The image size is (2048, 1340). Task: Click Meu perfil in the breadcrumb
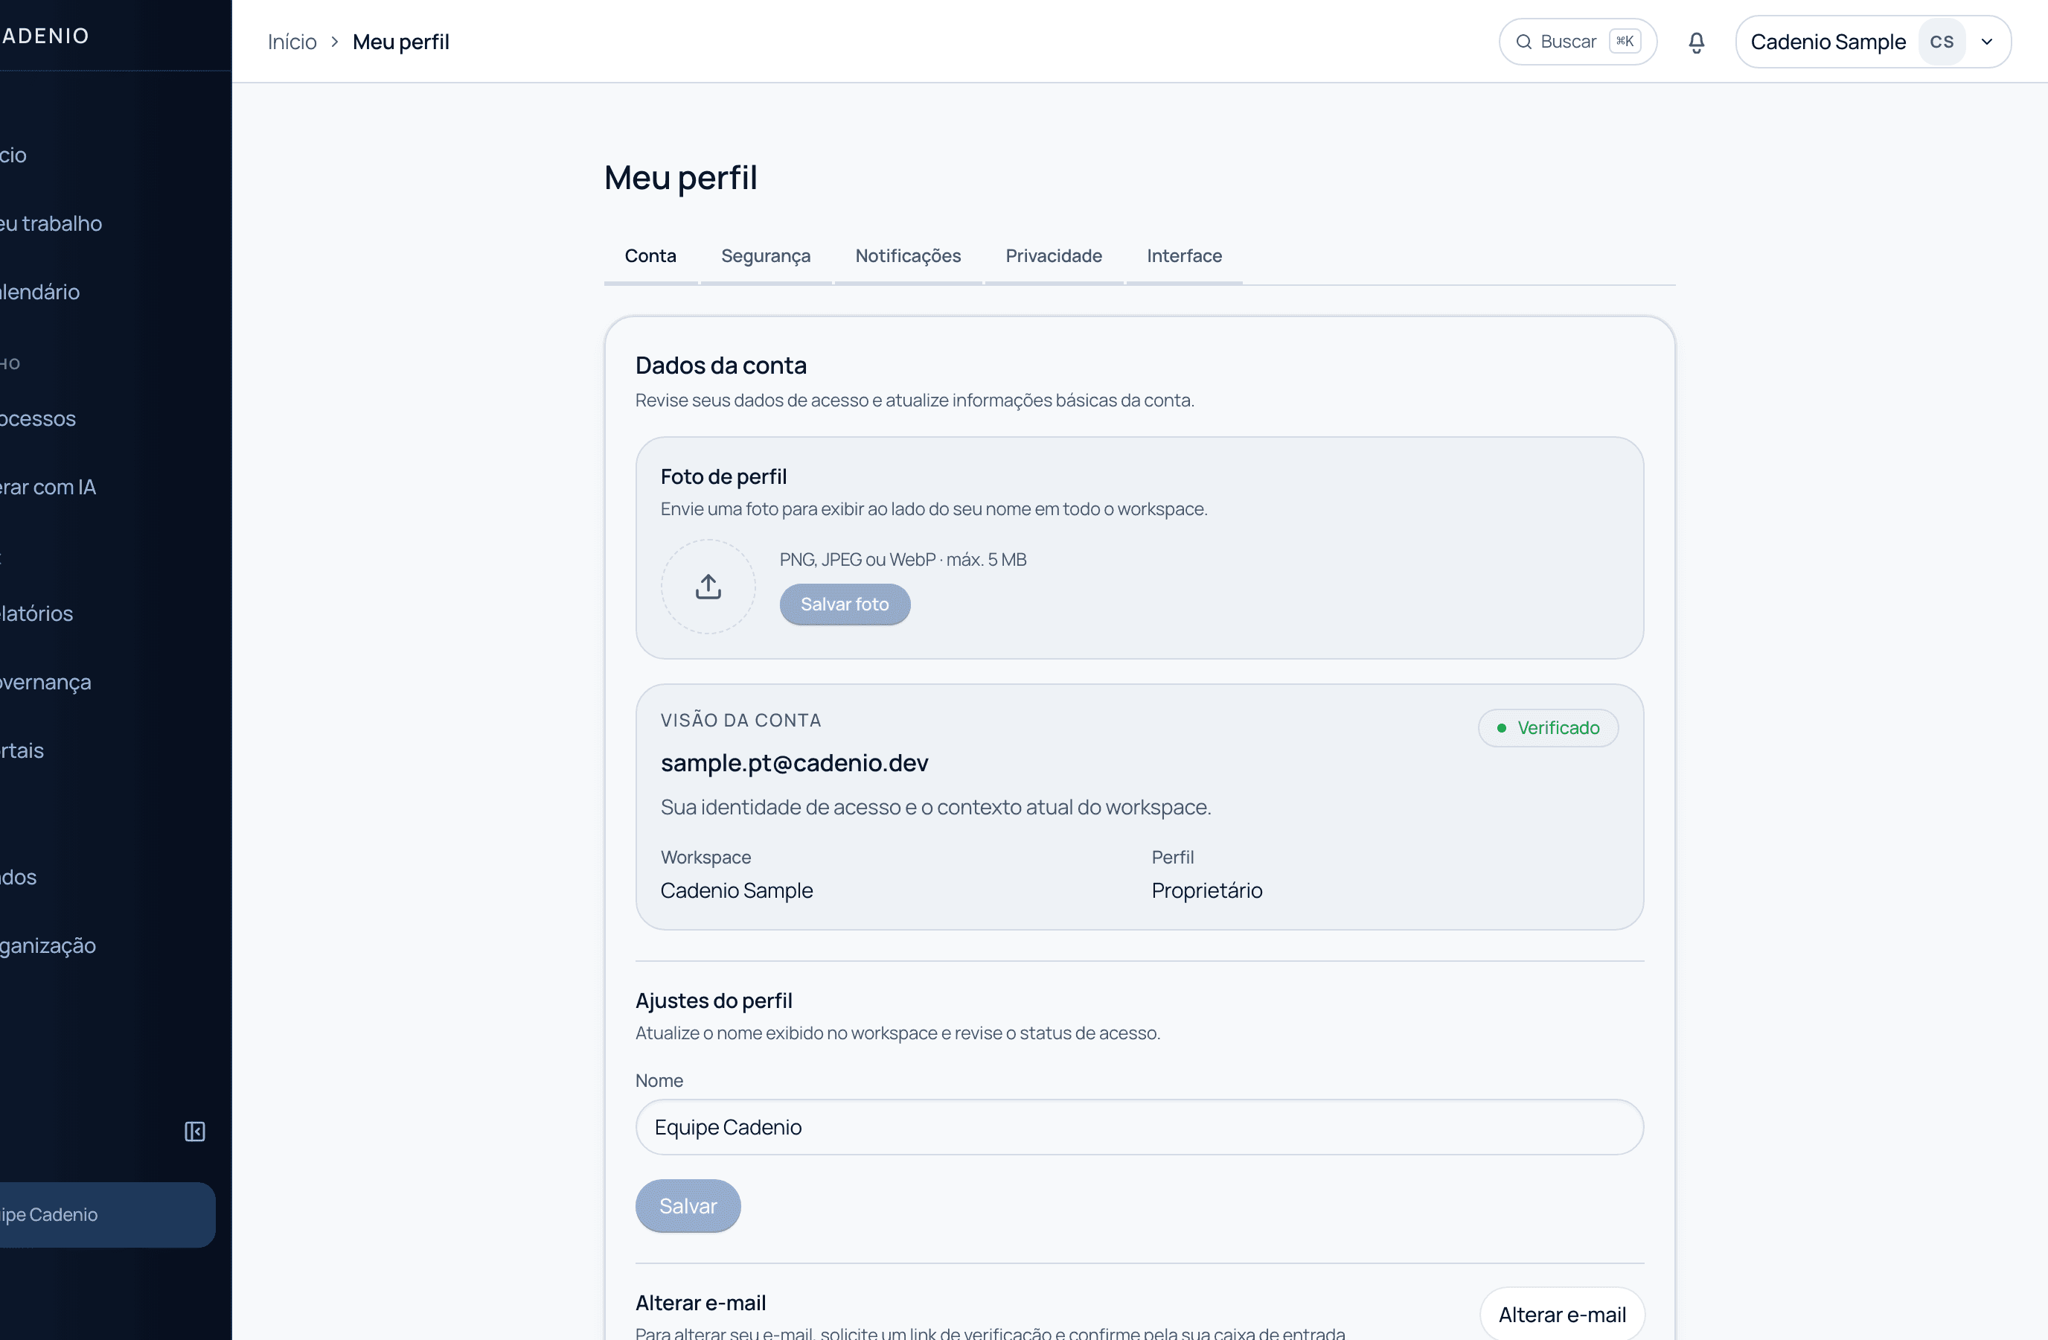click(401, 42)
